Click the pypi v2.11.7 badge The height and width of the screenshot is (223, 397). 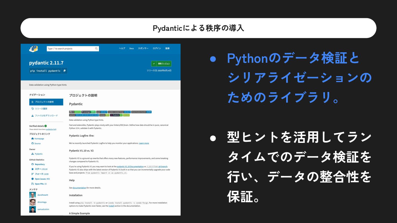(102, 112)
